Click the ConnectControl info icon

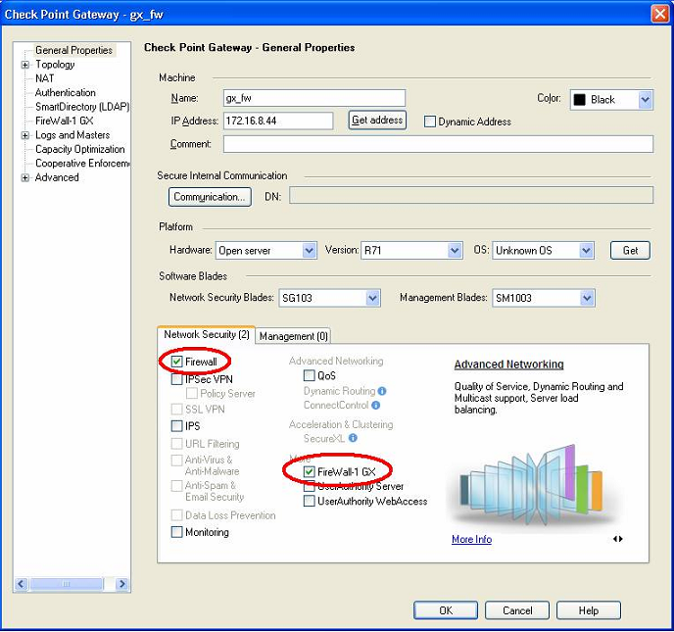tap(375, 405)
